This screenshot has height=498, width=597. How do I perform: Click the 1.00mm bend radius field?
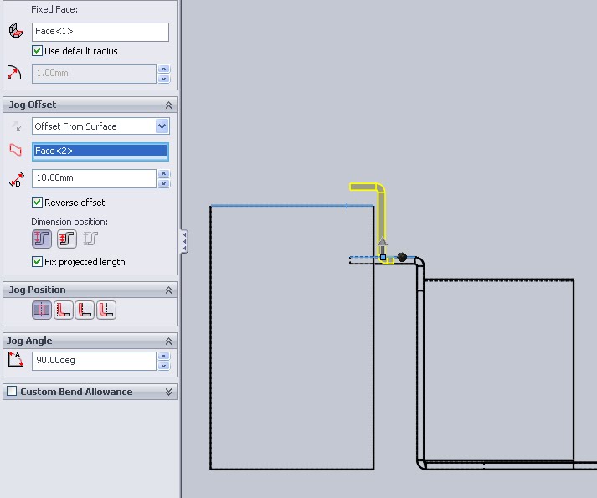pyautogui.click(x=94, y=74)
